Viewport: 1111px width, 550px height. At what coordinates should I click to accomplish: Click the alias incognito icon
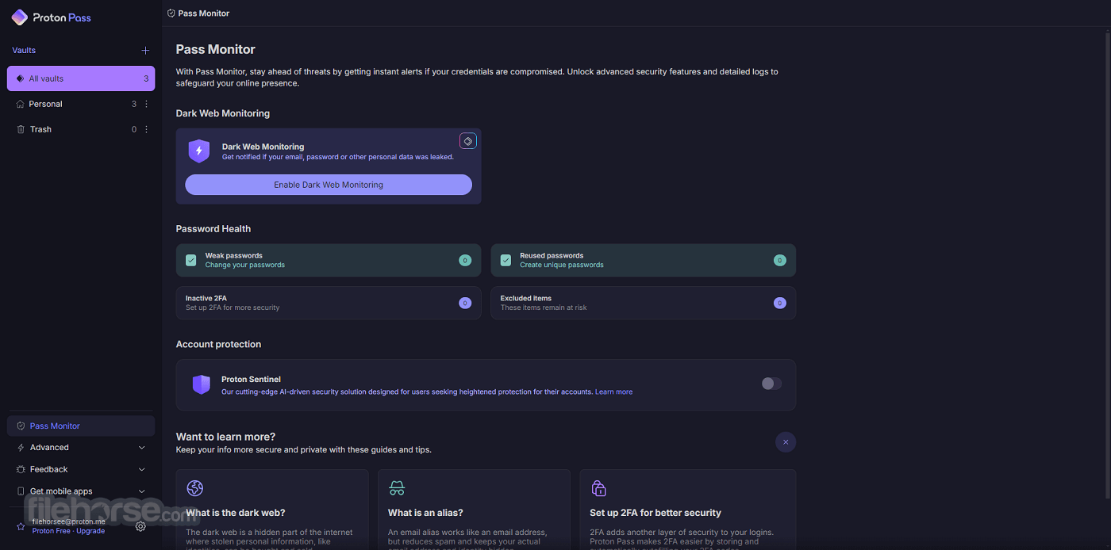pyautogui.click(x=397, y=488)
